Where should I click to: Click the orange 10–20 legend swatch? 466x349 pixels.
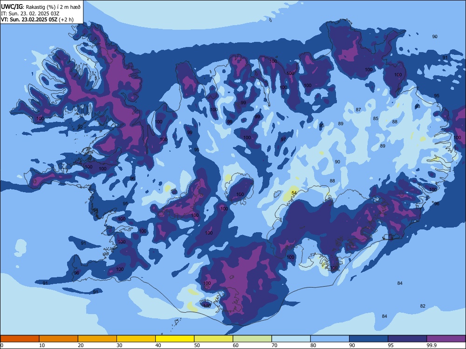(x=59, y=339)
